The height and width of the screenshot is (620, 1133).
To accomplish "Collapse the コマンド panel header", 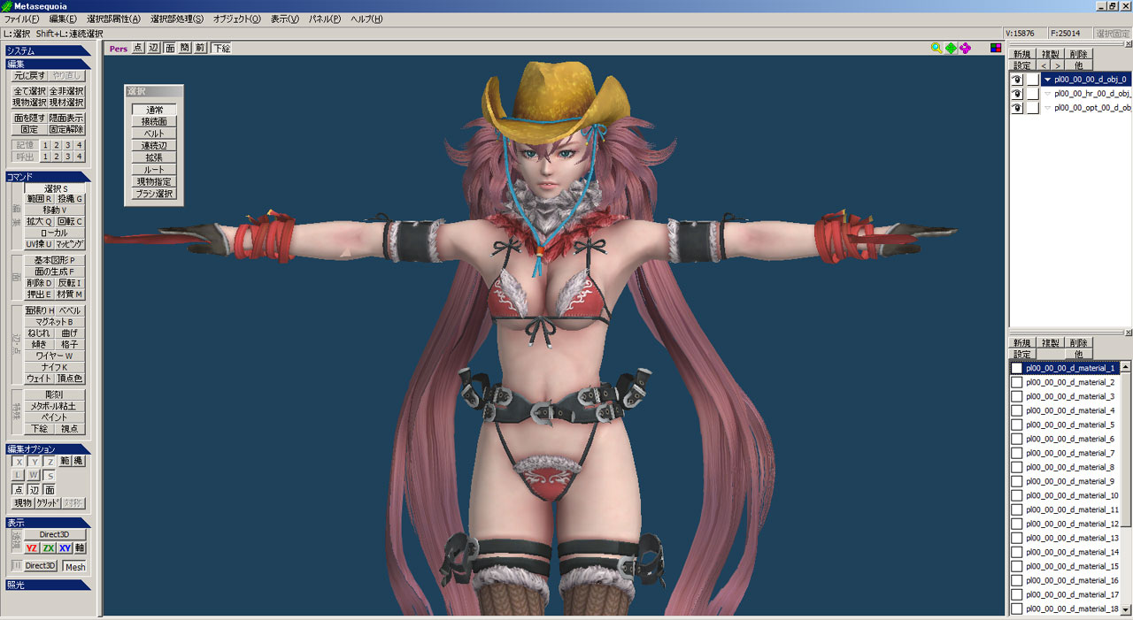I will tap(48, 177).
